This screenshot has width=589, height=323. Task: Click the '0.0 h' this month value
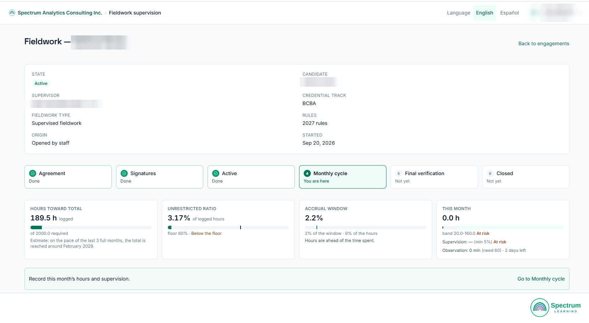pyautogui.click(x=451, y=218)
